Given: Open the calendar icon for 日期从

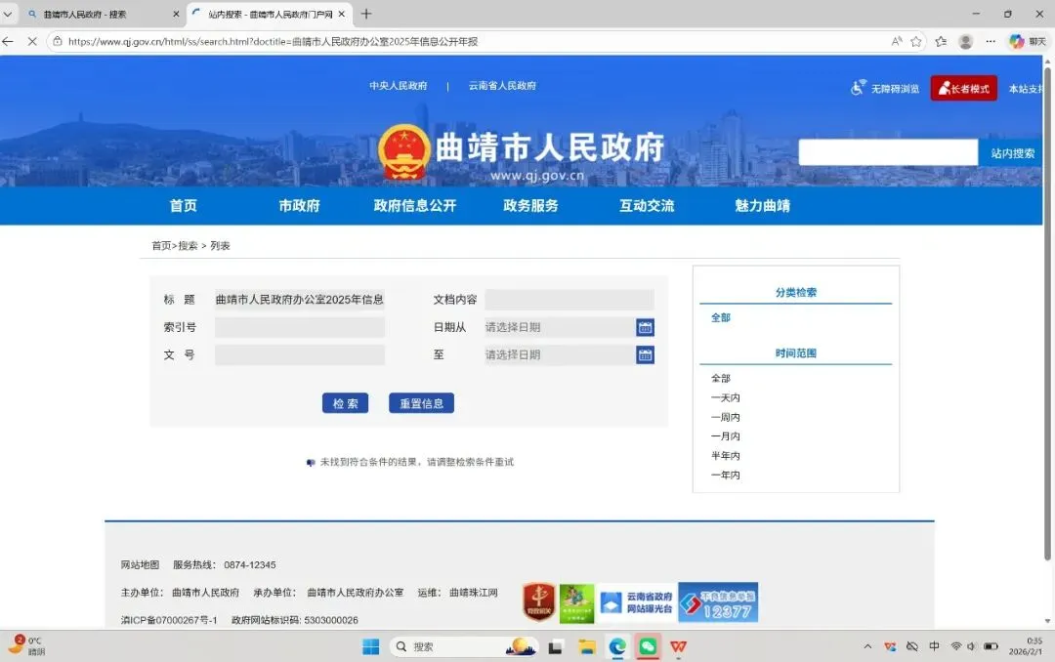Looking at the screenshot, I should click(x=646, y=327).
